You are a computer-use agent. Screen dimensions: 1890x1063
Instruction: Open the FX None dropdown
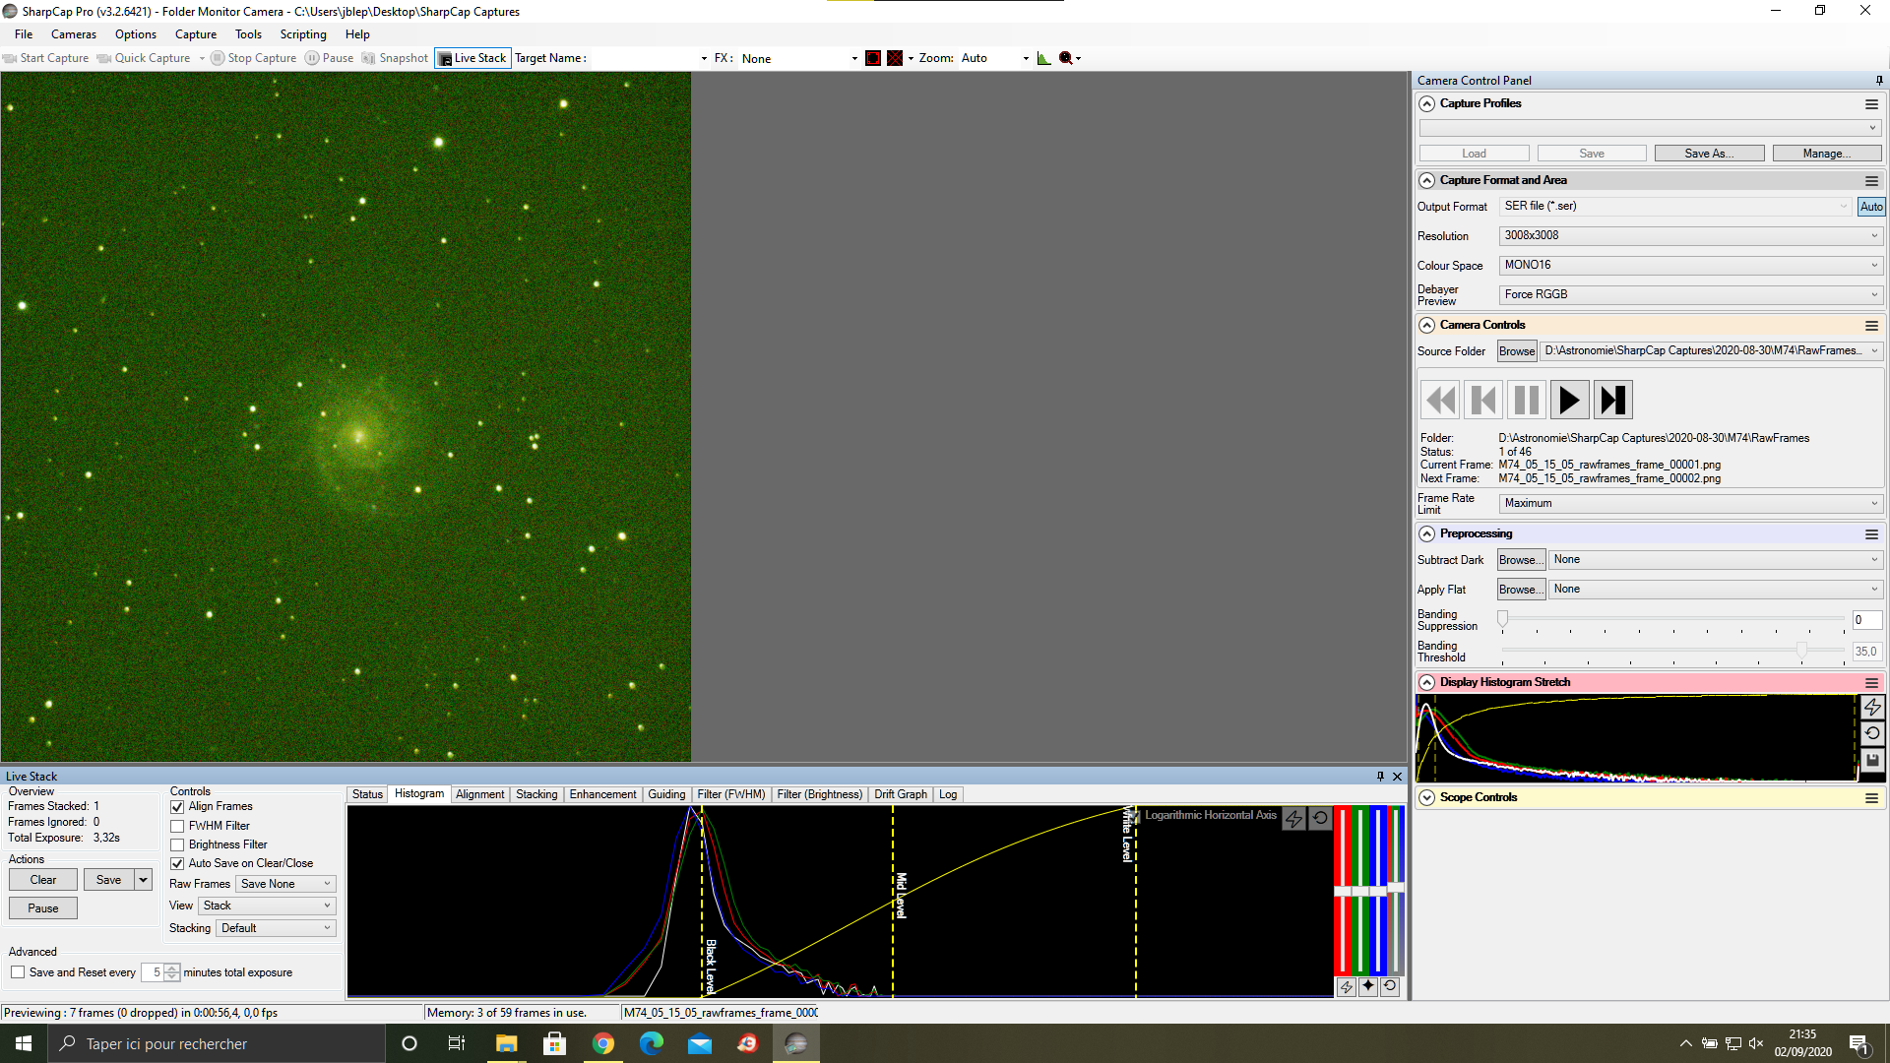pyautogui.click(x=799, y=58)
